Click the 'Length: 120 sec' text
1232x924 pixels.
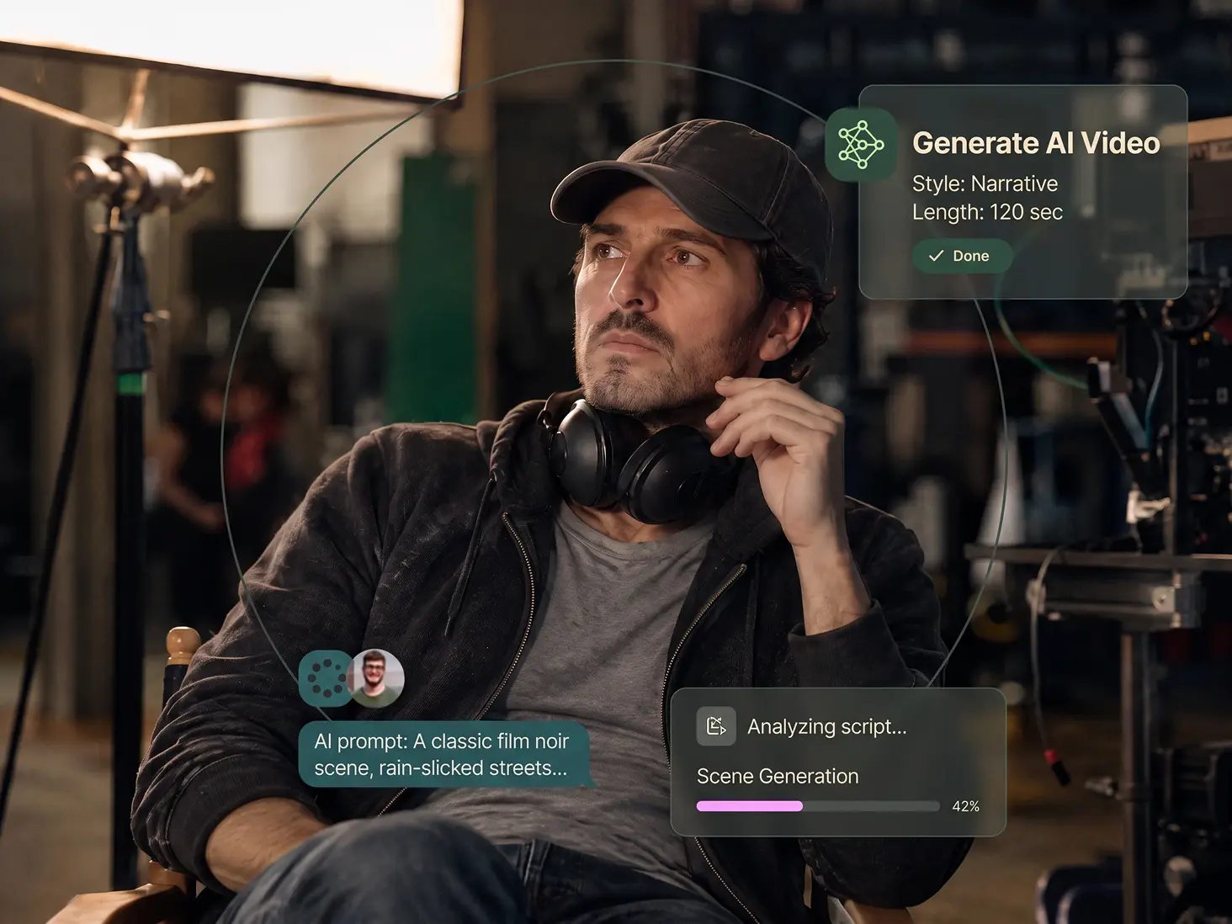pyautogui.click(x=987, y=212)
